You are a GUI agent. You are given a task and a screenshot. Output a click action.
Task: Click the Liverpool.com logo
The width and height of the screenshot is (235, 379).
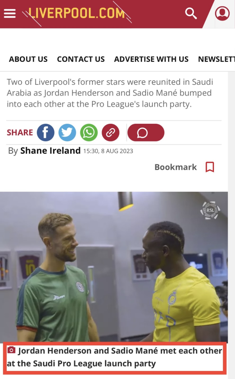click(x=77, y=13)
